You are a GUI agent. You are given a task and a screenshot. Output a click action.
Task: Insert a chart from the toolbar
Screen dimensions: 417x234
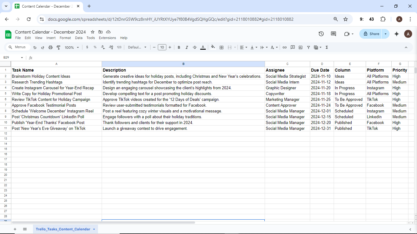pyautogui.click(x=301, y=47)
